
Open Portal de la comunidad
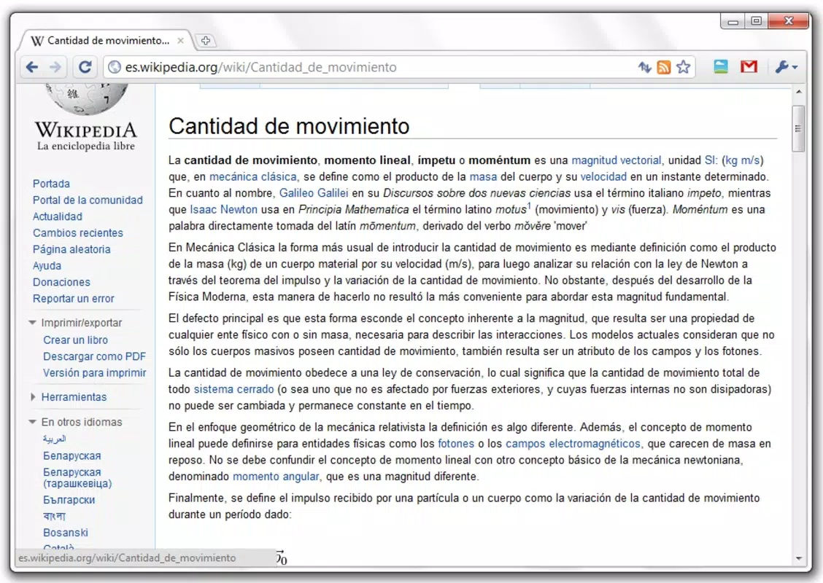[88, 200]
